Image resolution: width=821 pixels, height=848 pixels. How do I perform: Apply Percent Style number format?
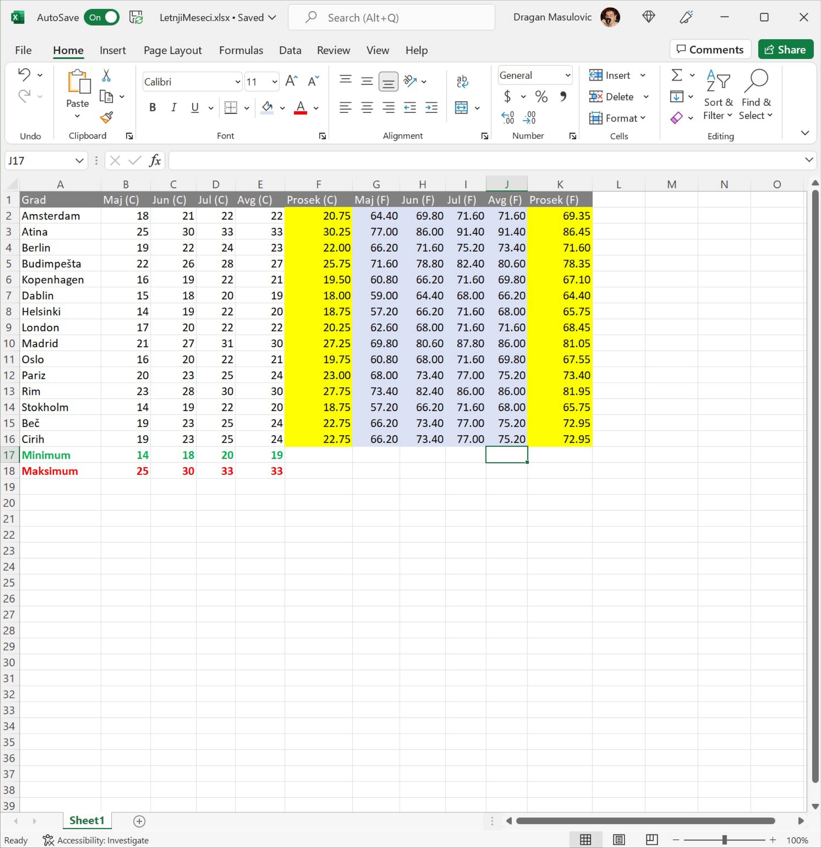[541, 96]
